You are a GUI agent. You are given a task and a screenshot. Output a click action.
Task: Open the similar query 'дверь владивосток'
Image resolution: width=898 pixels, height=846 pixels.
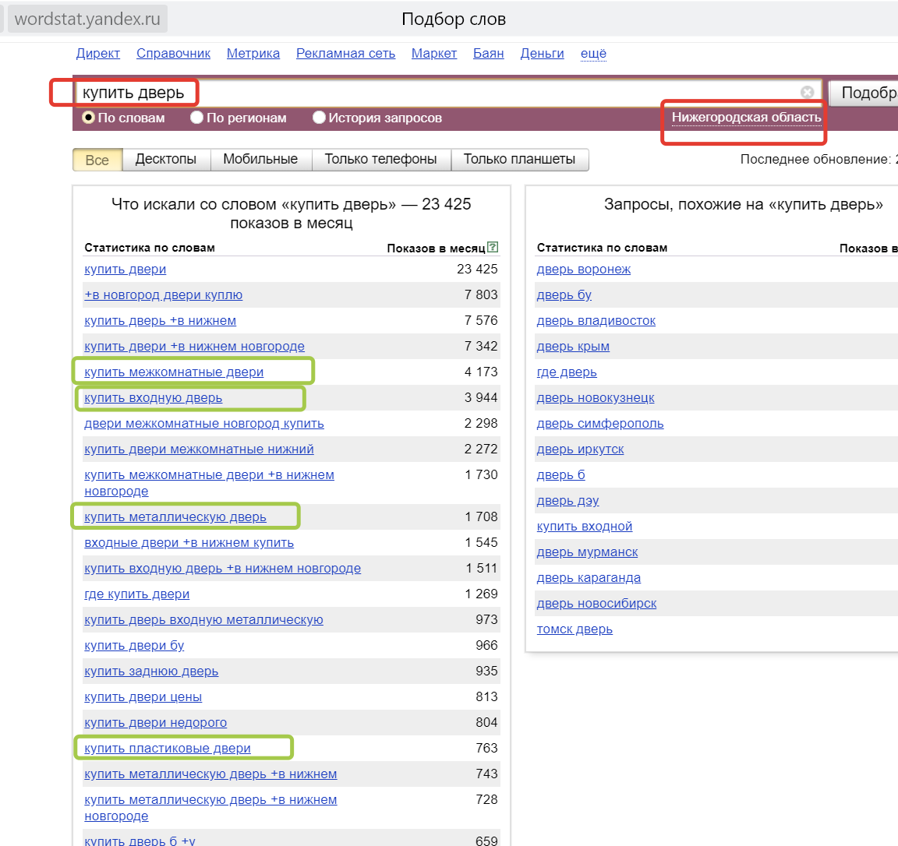click(596, 320)
